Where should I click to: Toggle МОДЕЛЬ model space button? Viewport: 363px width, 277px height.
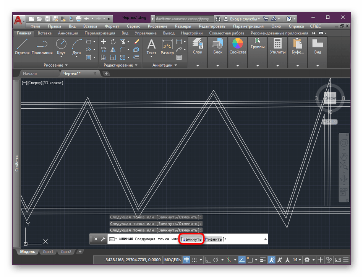point(173,260)
